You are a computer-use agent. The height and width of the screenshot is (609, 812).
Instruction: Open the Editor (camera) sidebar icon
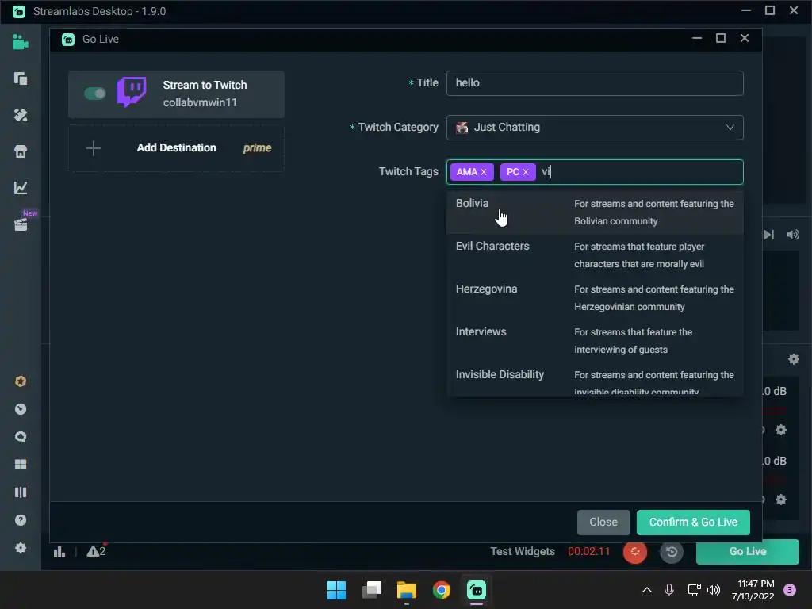coord(20,42)
